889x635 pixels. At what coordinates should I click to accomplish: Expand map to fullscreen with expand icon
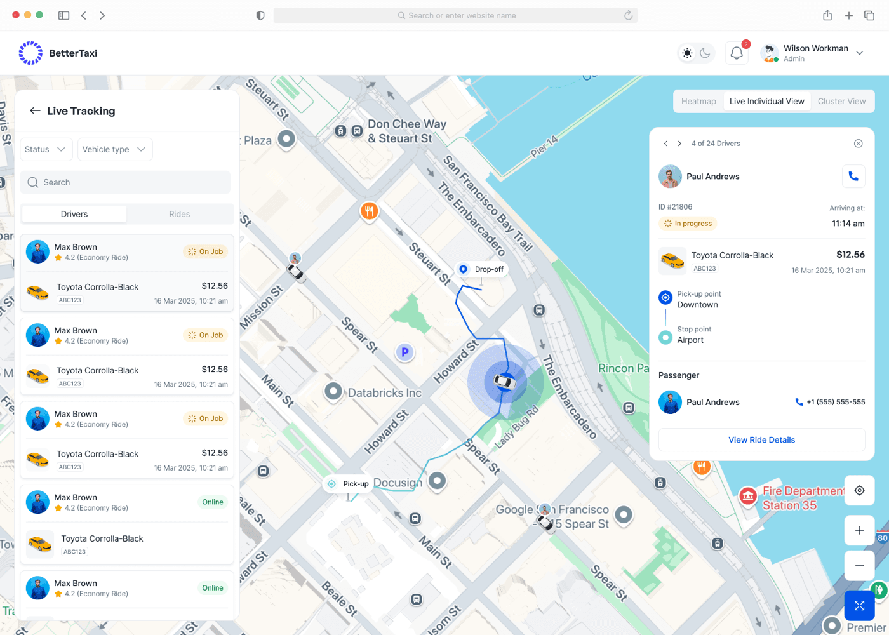(859, 605)
